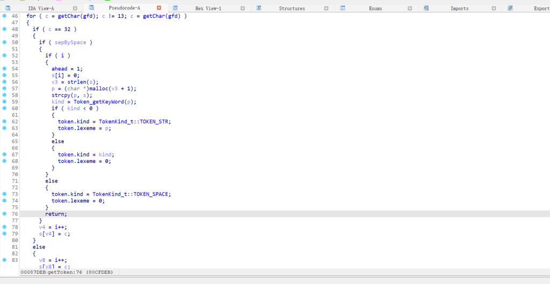This screenshot has width=550, height=284.
Task: Switch to the Hex View-1 tab
Action: pyautogui.click(x=208, y=9)
